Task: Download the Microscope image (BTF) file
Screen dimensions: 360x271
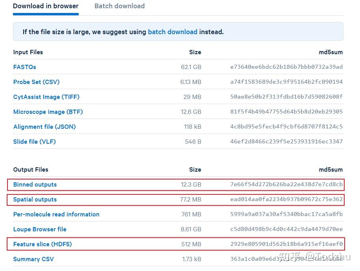Action: coord(48,112)
